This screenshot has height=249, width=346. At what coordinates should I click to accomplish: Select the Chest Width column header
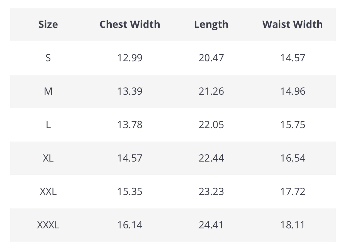point(130,25)
